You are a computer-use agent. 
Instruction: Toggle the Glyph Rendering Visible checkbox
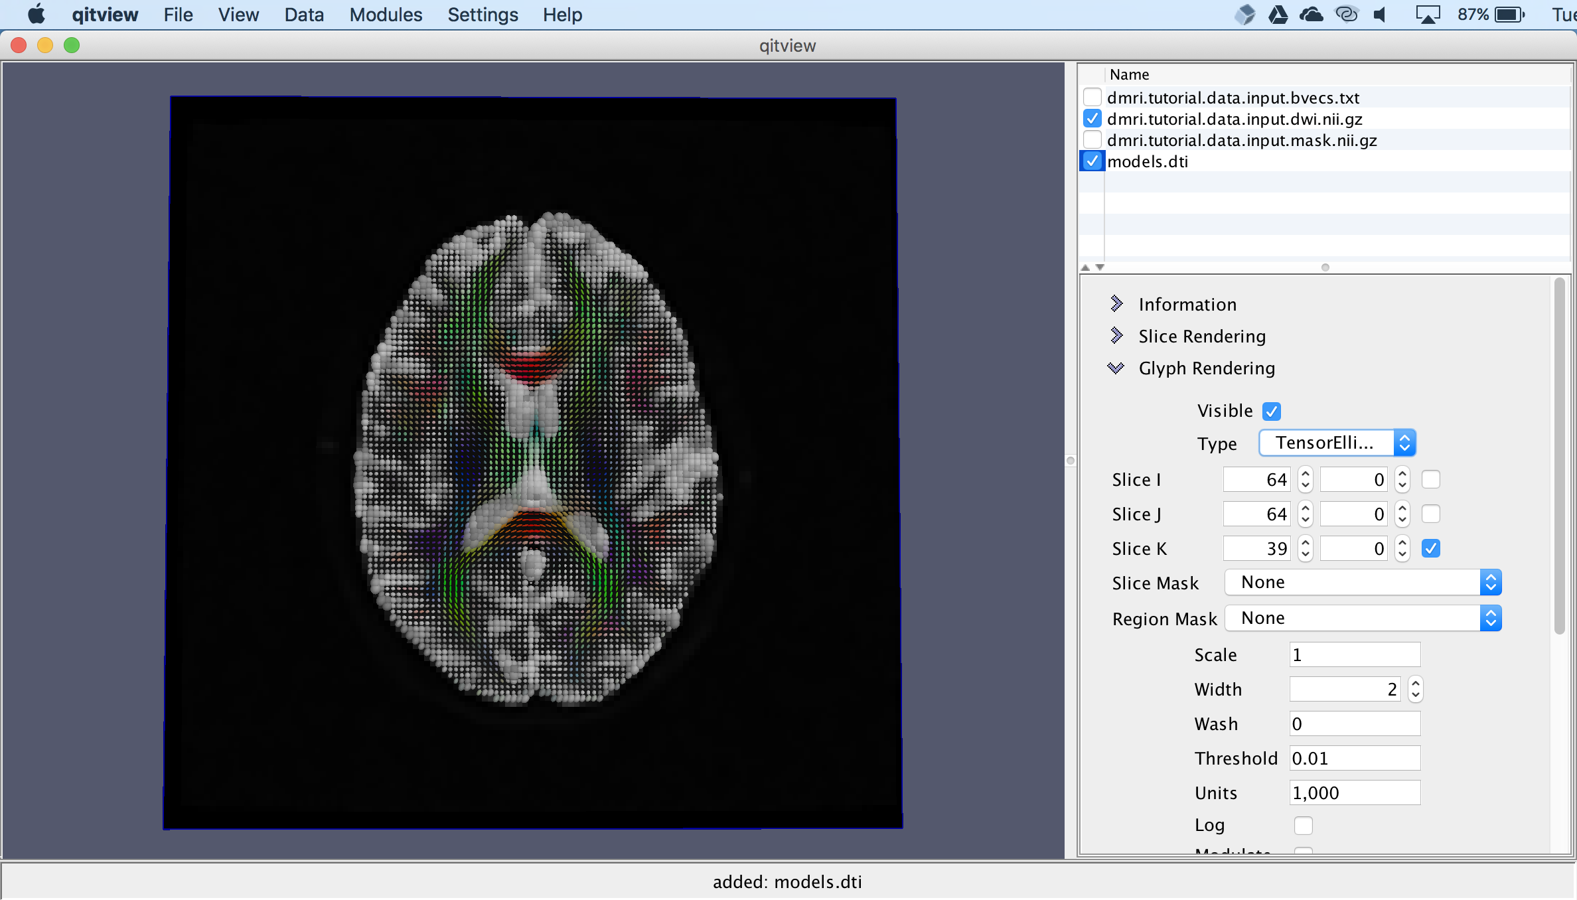(x=1272, y=411)
